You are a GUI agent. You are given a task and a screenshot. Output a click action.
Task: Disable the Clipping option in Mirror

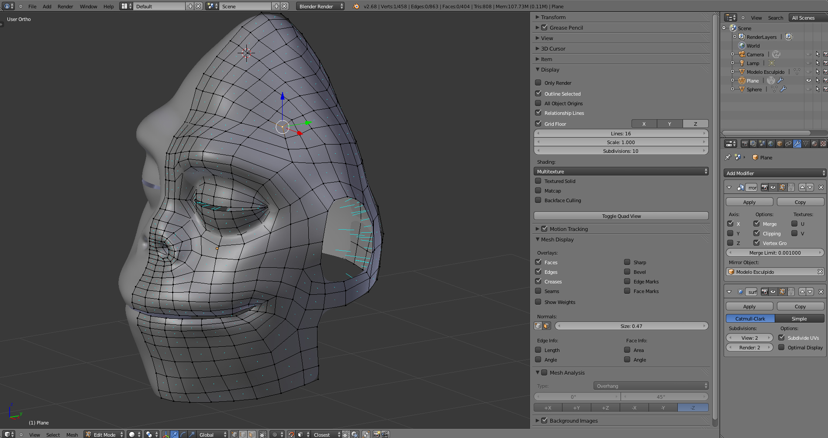tap(757, 233)
